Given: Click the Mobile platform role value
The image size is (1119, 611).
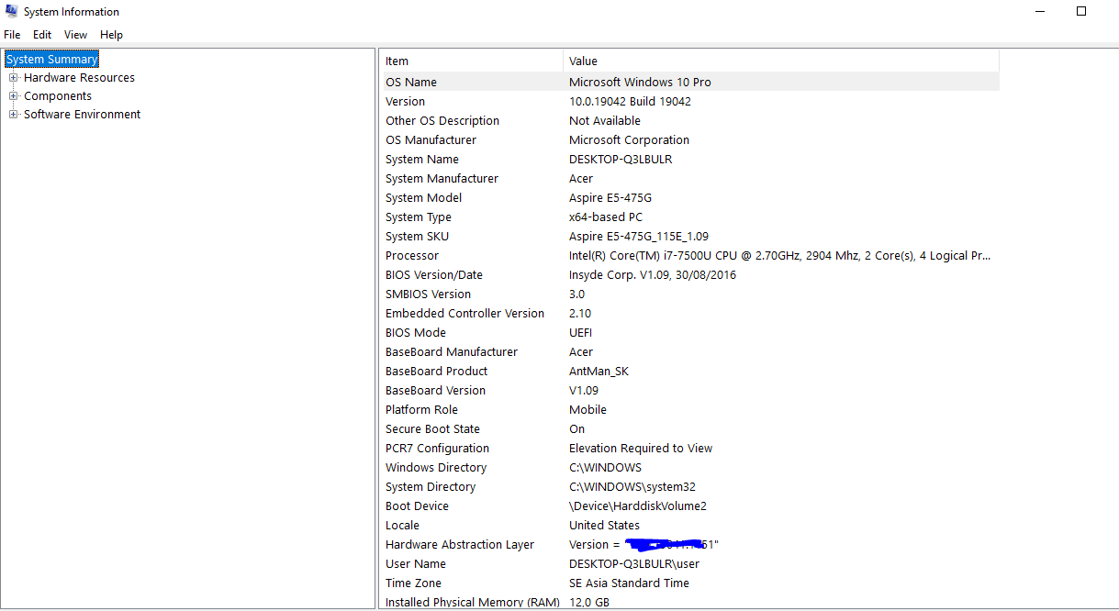Looking at the screenshot, I should [x=587, y=410].
